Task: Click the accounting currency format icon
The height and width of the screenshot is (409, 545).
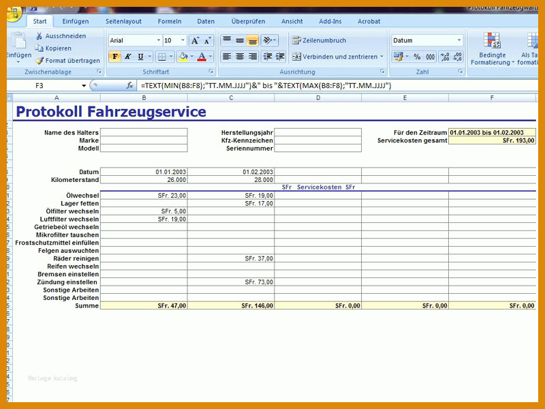Action: (399, 57)
